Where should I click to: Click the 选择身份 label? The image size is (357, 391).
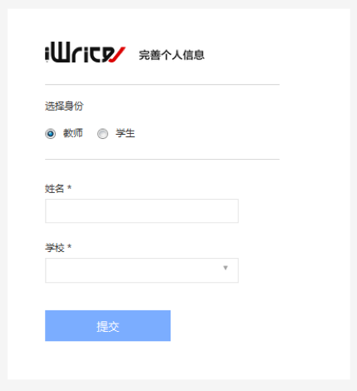[x=64, y=106]
